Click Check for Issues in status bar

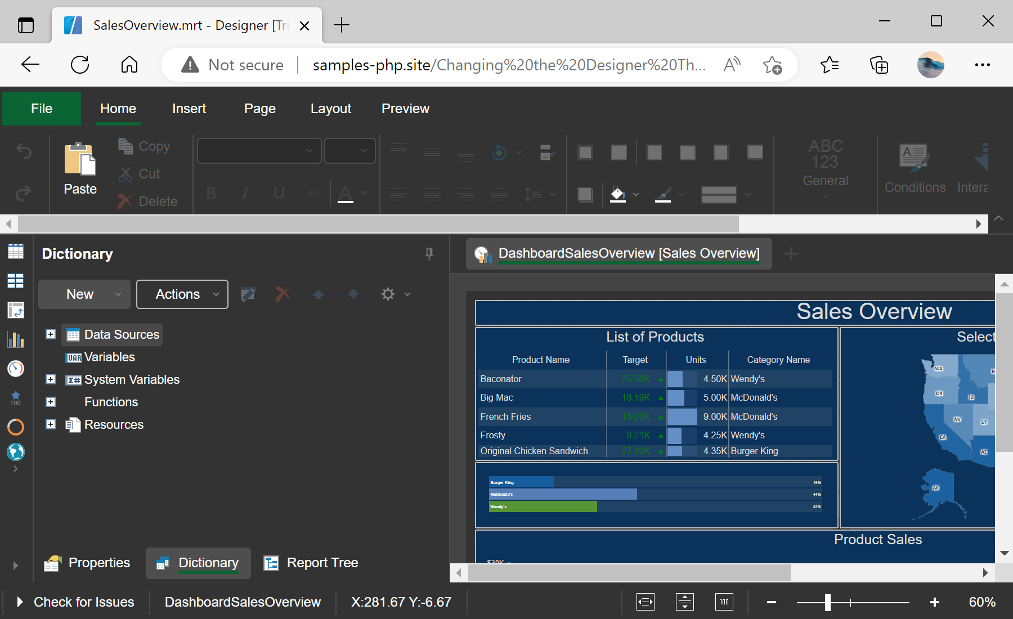76,602
